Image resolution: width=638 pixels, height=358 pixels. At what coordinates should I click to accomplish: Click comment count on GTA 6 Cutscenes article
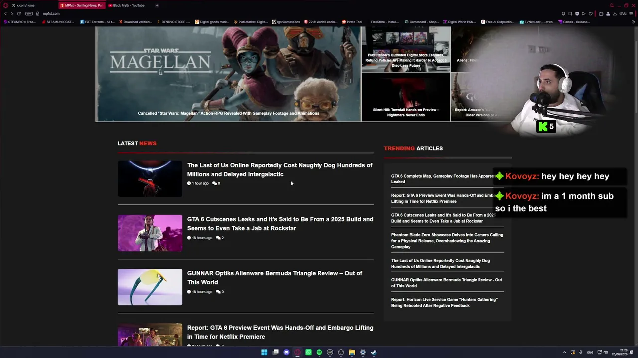click(x=219, y=238)
